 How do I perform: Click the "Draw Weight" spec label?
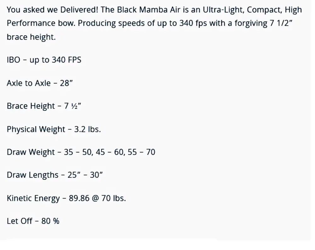31,152
